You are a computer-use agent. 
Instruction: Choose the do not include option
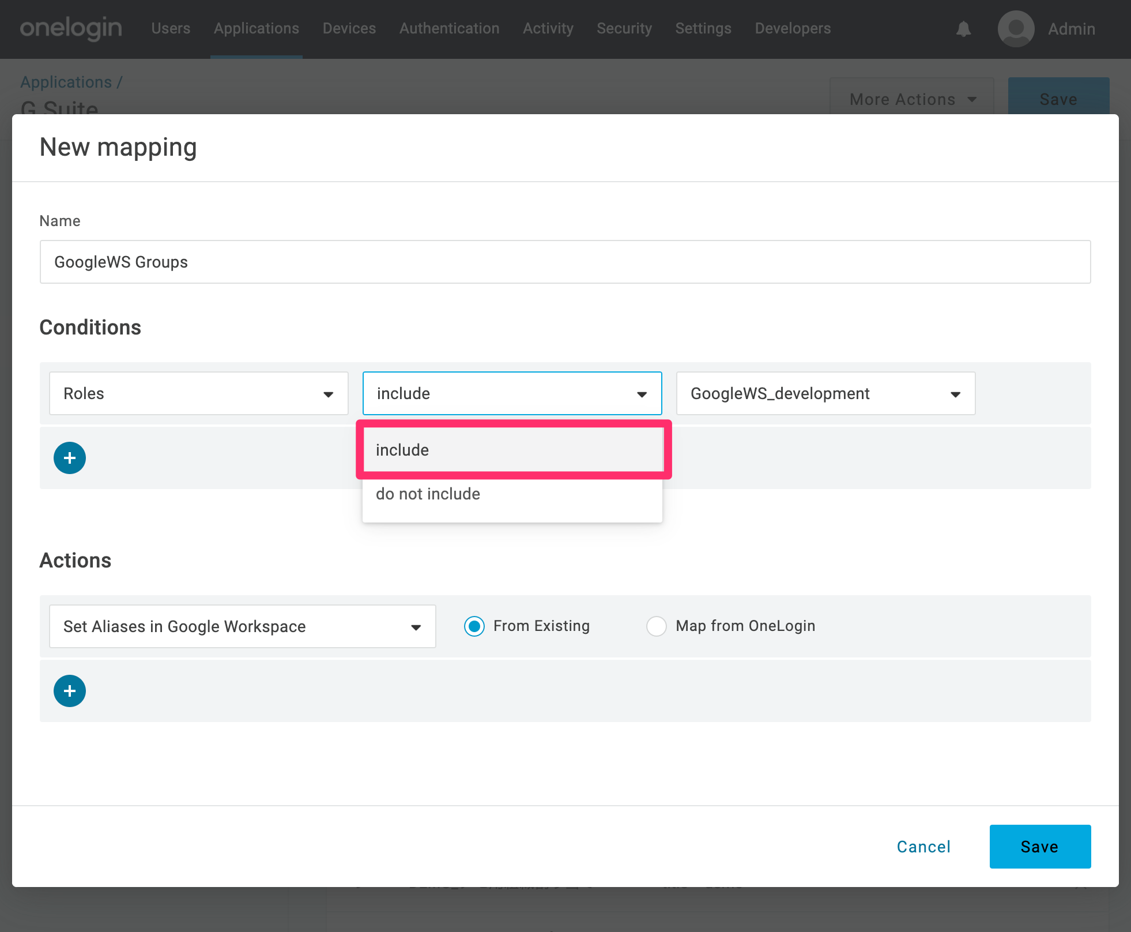512,494
